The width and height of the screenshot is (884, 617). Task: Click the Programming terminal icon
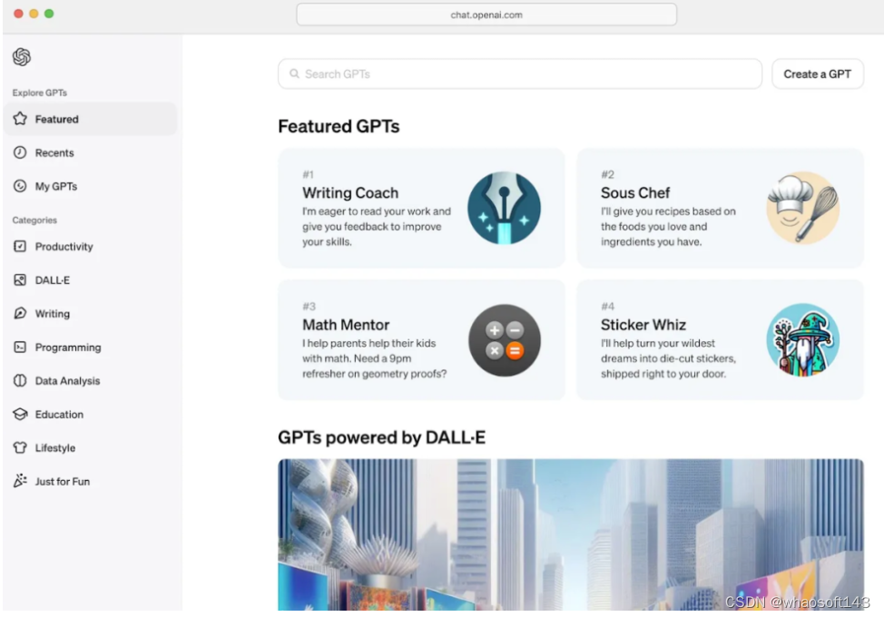(x=20, y=348)
